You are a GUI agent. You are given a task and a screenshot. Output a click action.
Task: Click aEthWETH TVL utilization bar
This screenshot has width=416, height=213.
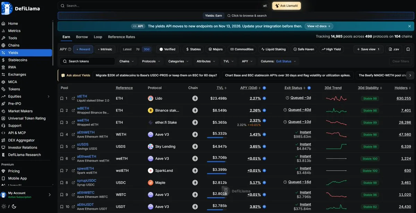coord(217,138)
